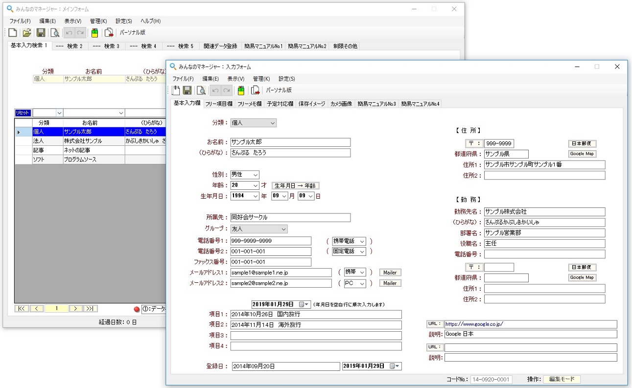Click open folder icon in main form toolbar
This screenshot has height=388, width=632.
click(27, 33)
